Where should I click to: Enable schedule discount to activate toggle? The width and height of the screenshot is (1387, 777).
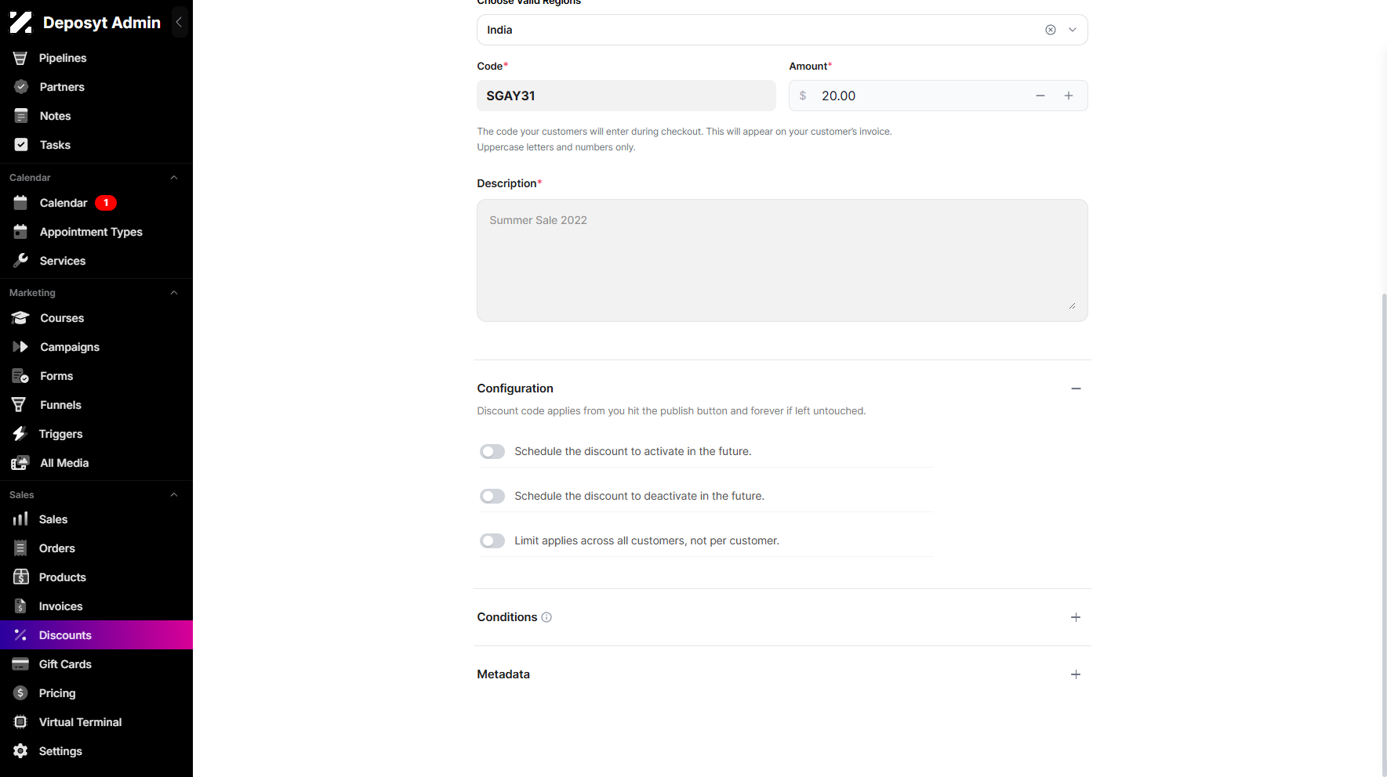click(x=492, y=452)
